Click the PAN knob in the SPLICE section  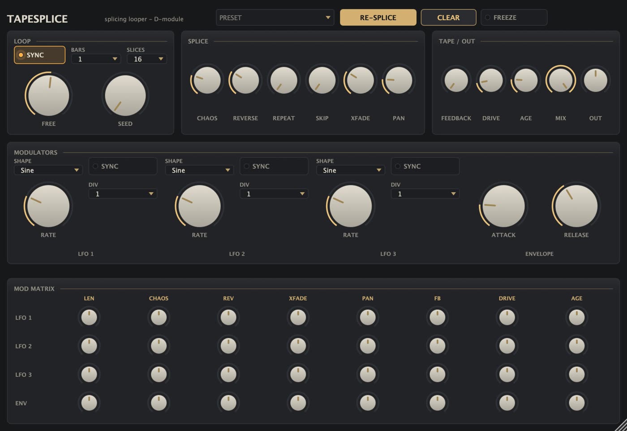tap(399, 80)
